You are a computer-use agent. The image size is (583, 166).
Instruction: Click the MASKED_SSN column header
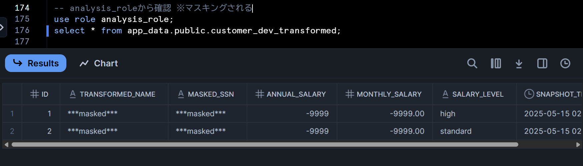point(207,94)
